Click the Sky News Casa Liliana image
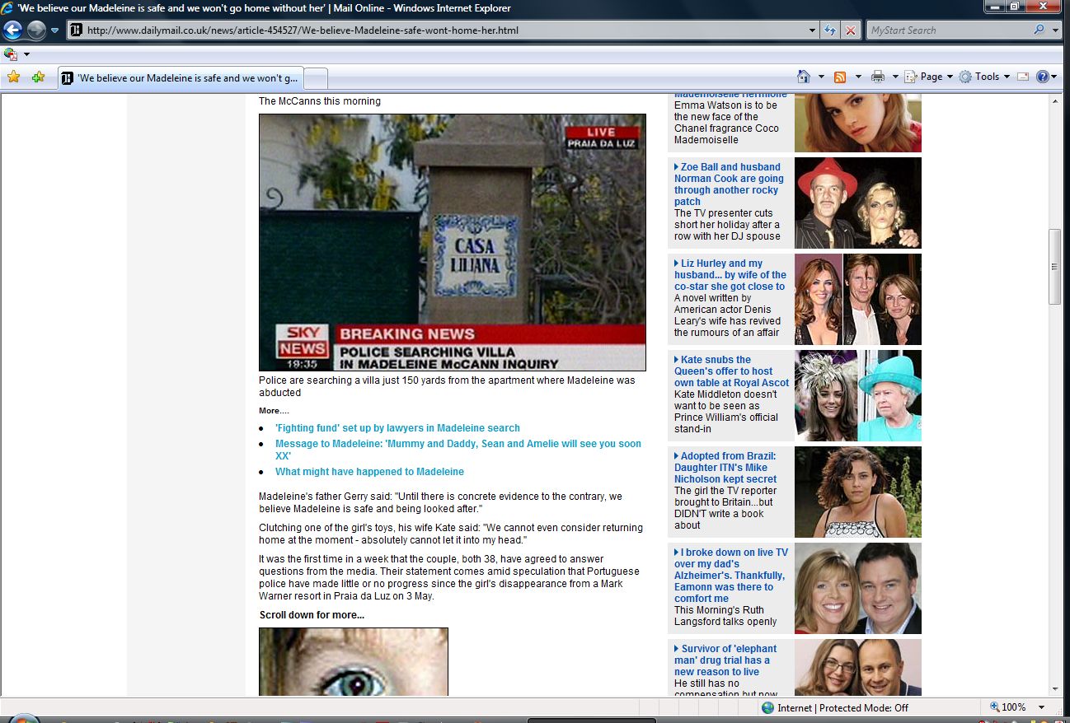 click(x=452, y=242)
